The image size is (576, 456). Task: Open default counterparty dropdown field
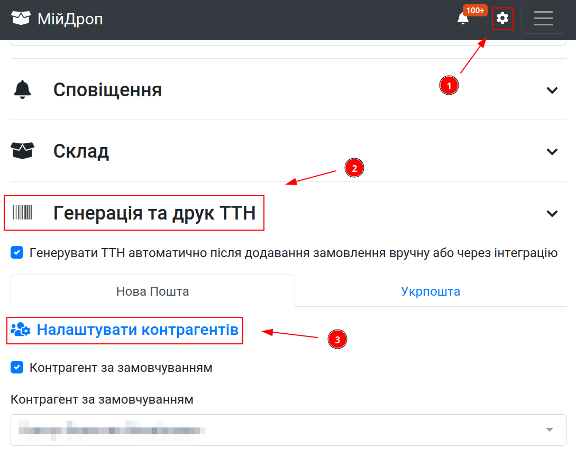(x=288, y=430)
